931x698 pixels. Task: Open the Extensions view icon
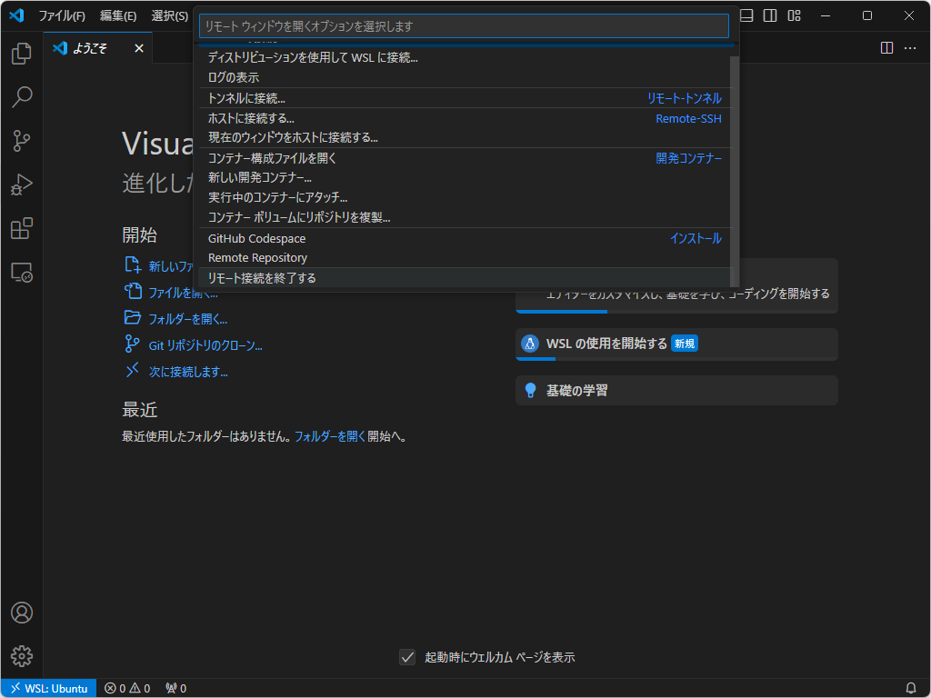[22, 228]
